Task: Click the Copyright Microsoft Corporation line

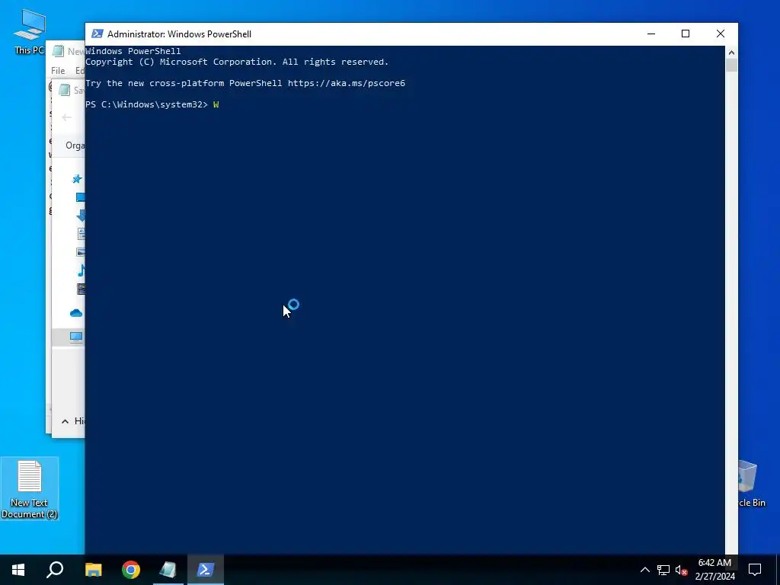Action: pyautogui.click(x=237, y=62)
